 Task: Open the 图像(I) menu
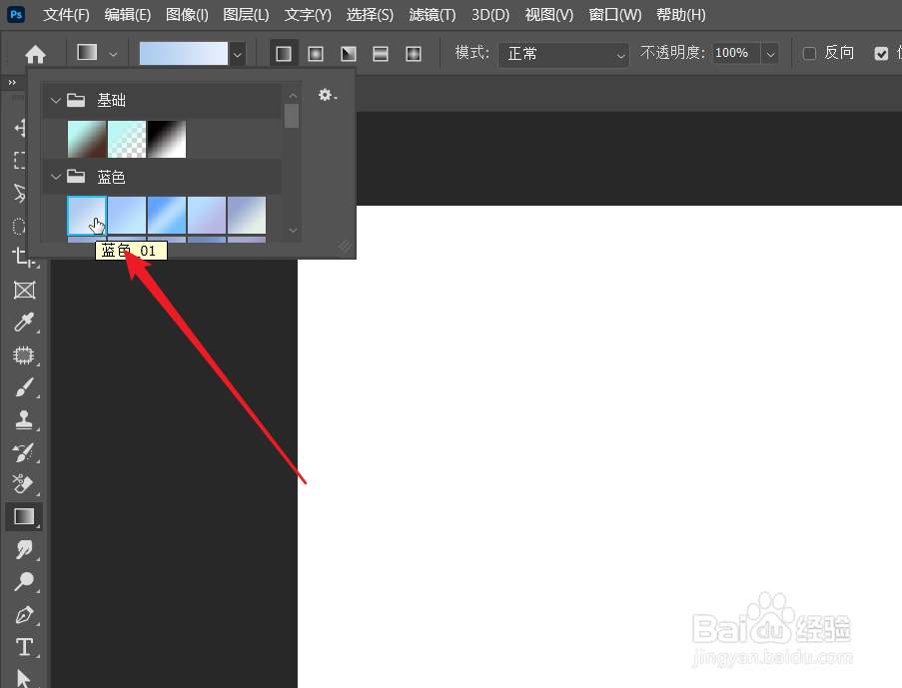(x=187, y=15)
